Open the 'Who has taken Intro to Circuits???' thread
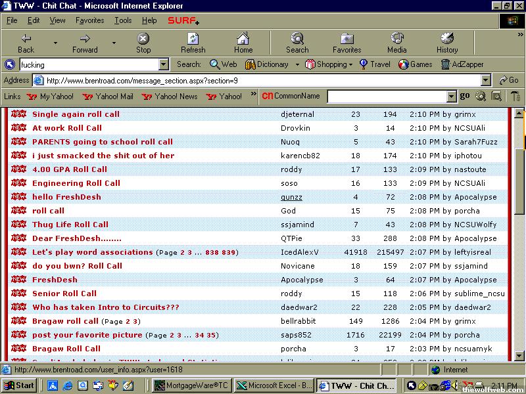This screenshot has width=526, height=394. (x=106, y=307)
